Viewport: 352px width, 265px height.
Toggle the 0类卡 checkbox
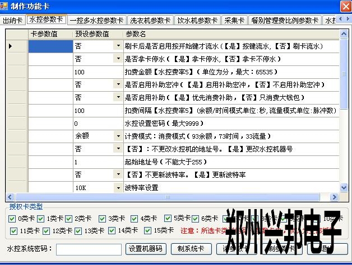(12, 219)
